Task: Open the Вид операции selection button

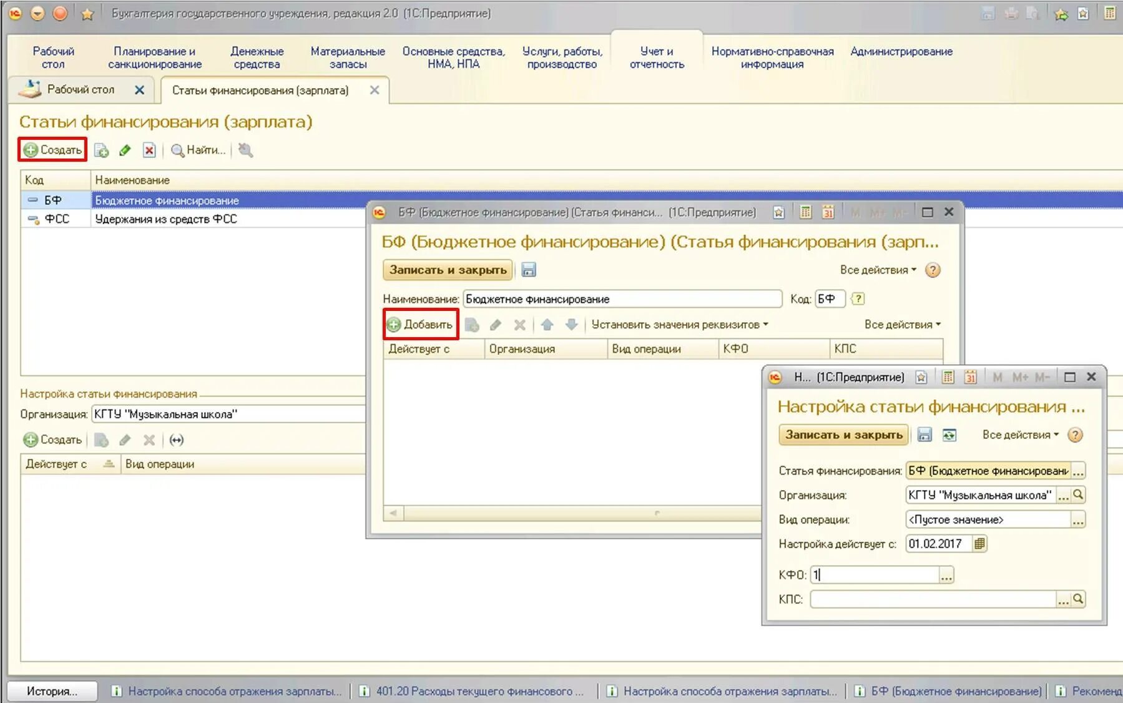Action: (x=1078, y=520)
